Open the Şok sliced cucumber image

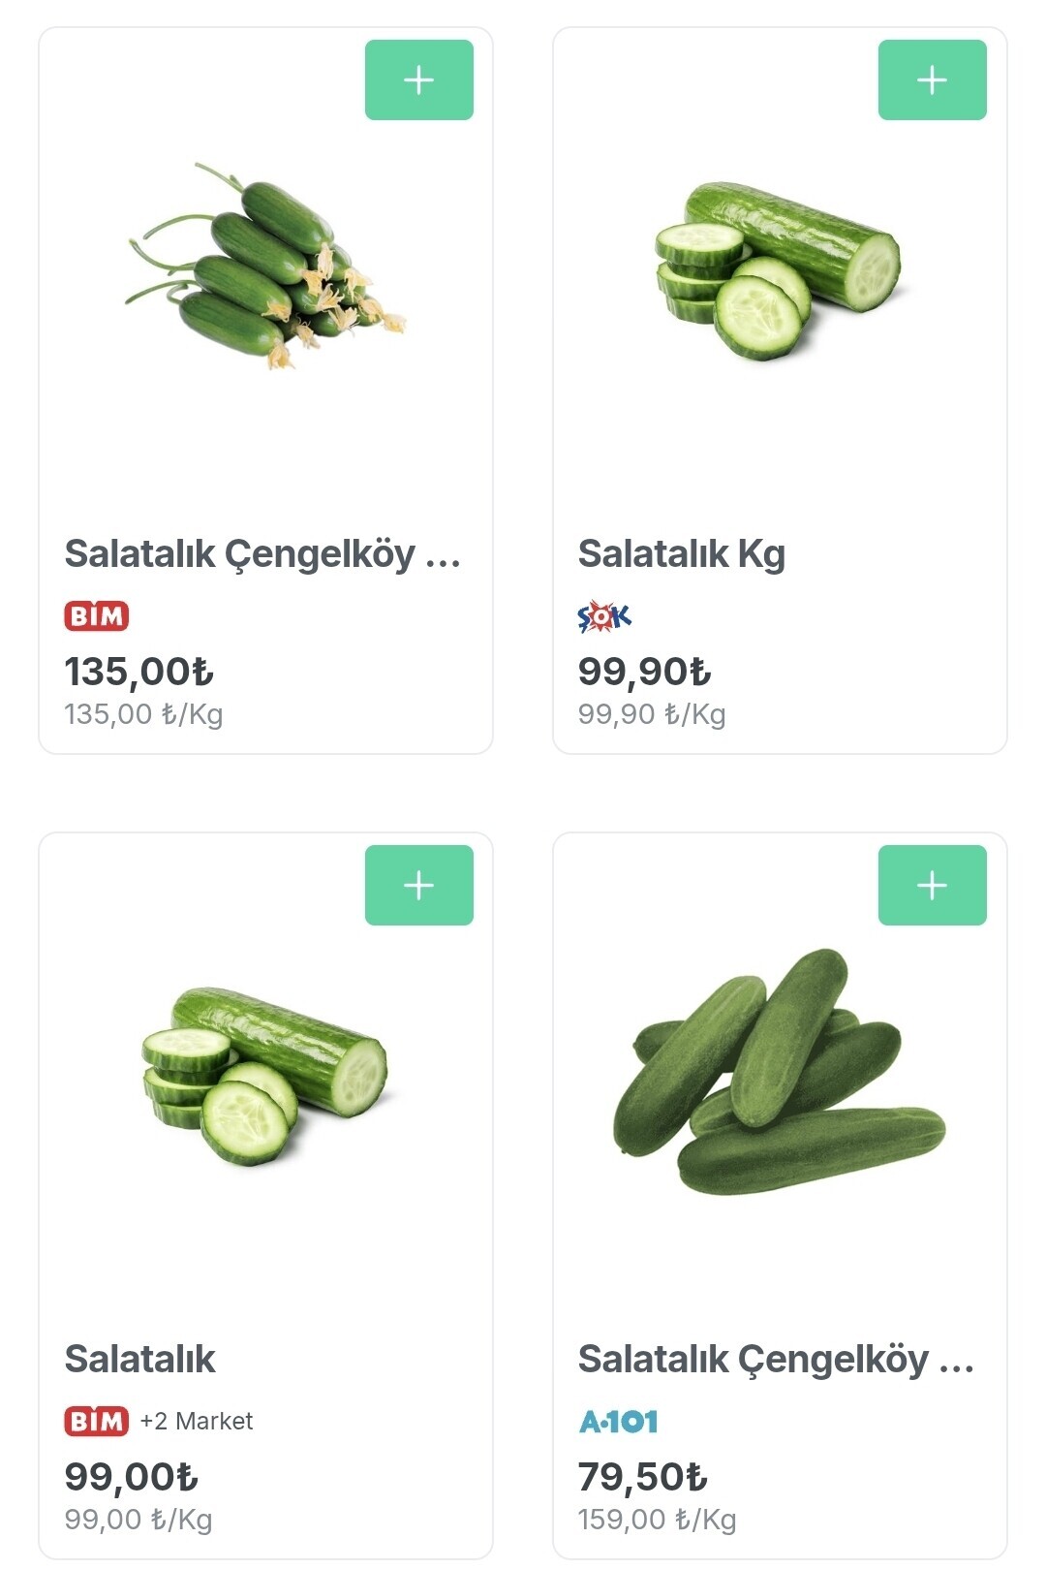[x=778, y=269]
